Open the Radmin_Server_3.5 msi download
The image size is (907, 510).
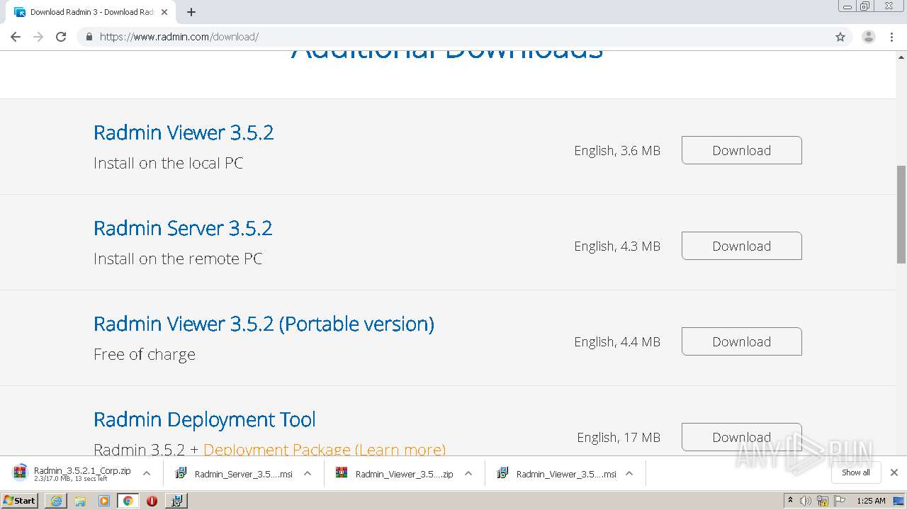(234, 474)
